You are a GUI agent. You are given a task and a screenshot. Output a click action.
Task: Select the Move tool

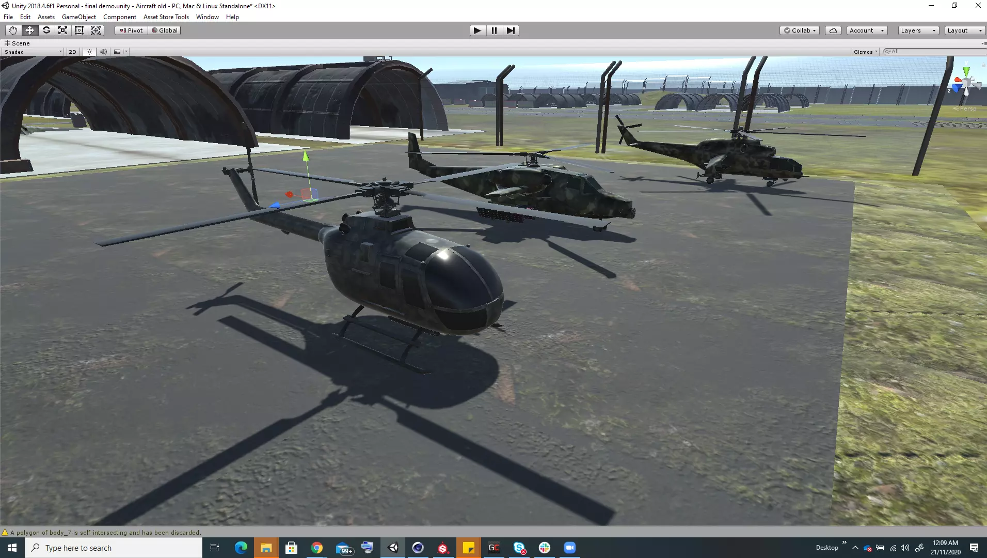pos(29,30)
